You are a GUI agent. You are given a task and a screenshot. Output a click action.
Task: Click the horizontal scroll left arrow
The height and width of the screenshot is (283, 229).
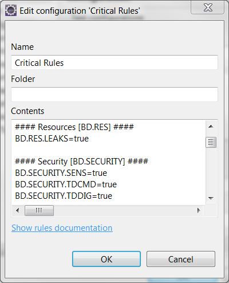(18, 211)
